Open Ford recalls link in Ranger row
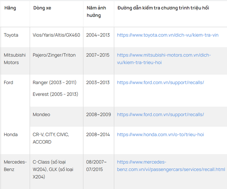Viewport: 227px width, 189px height. (x=160, y=83)
